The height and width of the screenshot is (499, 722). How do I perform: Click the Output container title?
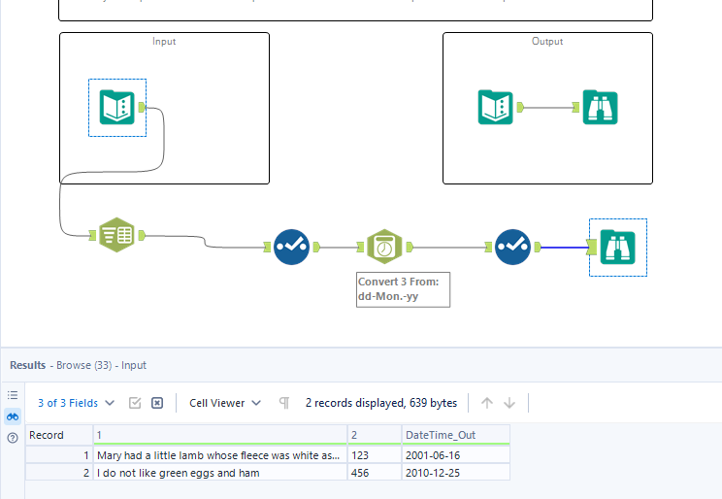[x=547, y=41]
